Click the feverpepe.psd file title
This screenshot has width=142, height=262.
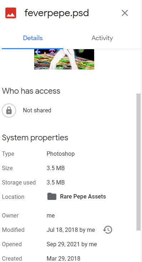click(x=57, y=13)
